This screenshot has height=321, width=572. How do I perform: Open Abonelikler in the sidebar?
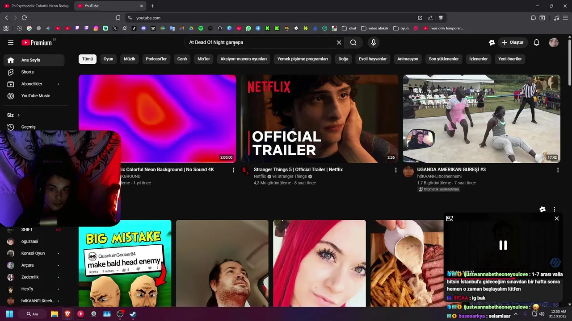point(34,84)
